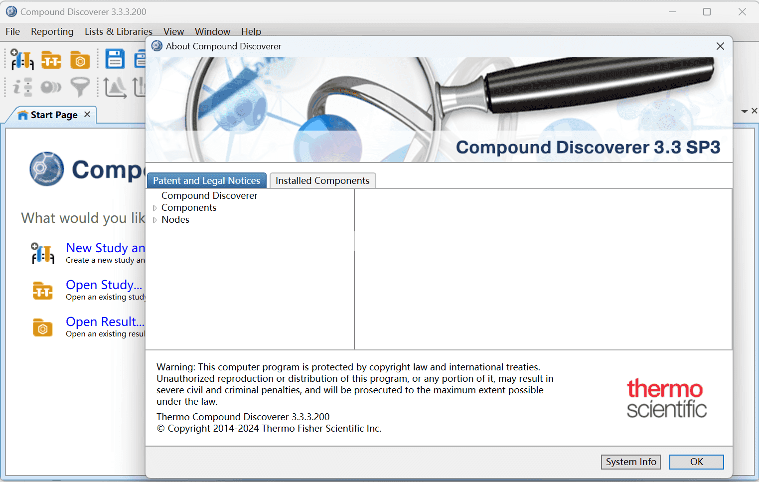This screenshot has height=482, width=759.
Task: Click the Open Result... link
Action: click(x=105, y=321)
